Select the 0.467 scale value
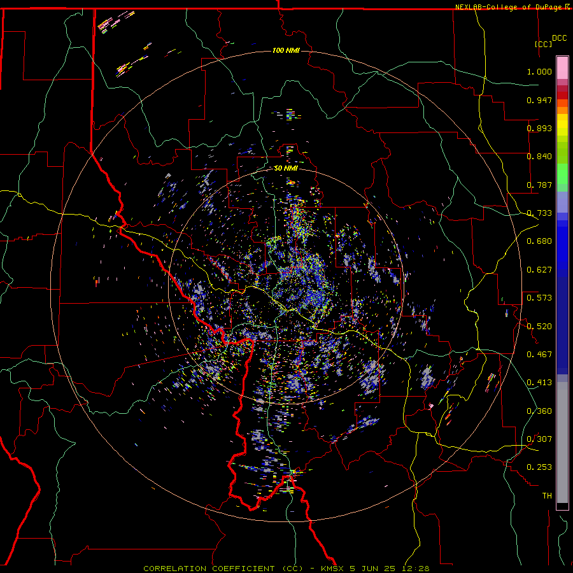 tap(539, 355)
